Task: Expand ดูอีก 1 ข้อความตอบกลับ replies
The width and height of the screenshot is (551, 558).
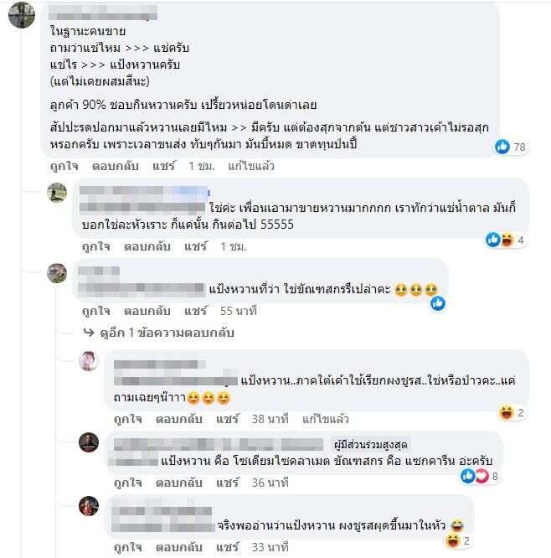Action: [x=167, y=333]
